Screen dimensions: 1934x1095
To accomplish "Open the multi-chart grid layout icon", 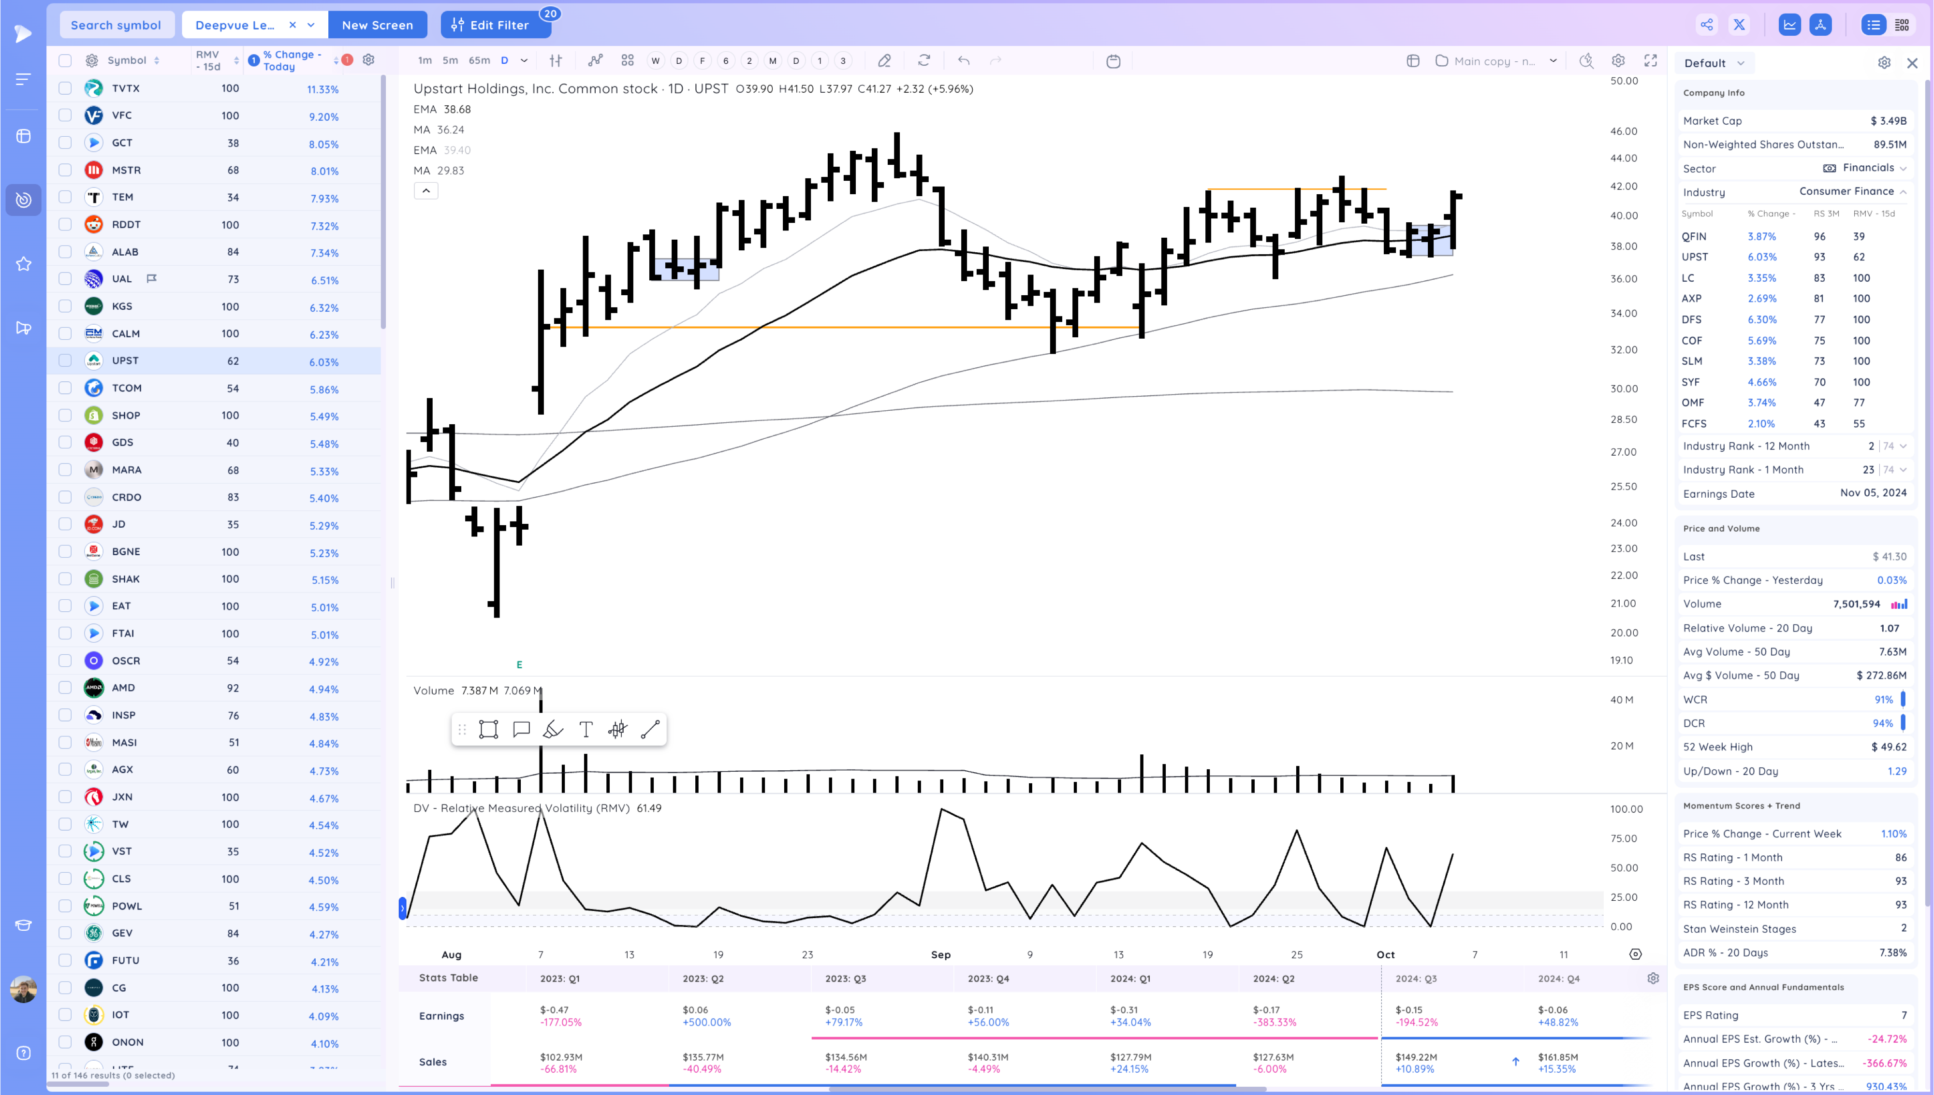I will (x=627, y=61).
